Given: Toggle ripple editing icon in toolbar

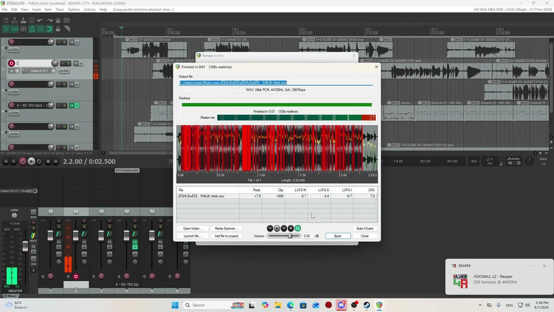Looking at the screenshot, I should point(23,29).
